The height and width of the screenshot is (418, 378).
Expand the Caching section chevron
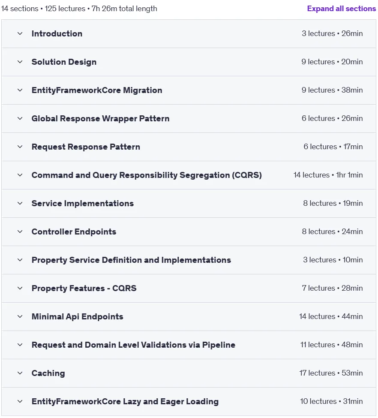coord(20,373)
